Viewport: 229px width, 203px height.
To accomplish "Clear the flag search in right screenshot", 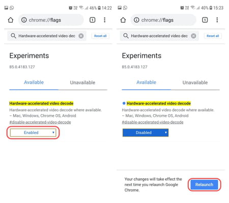I will click(x=193, y=36).
